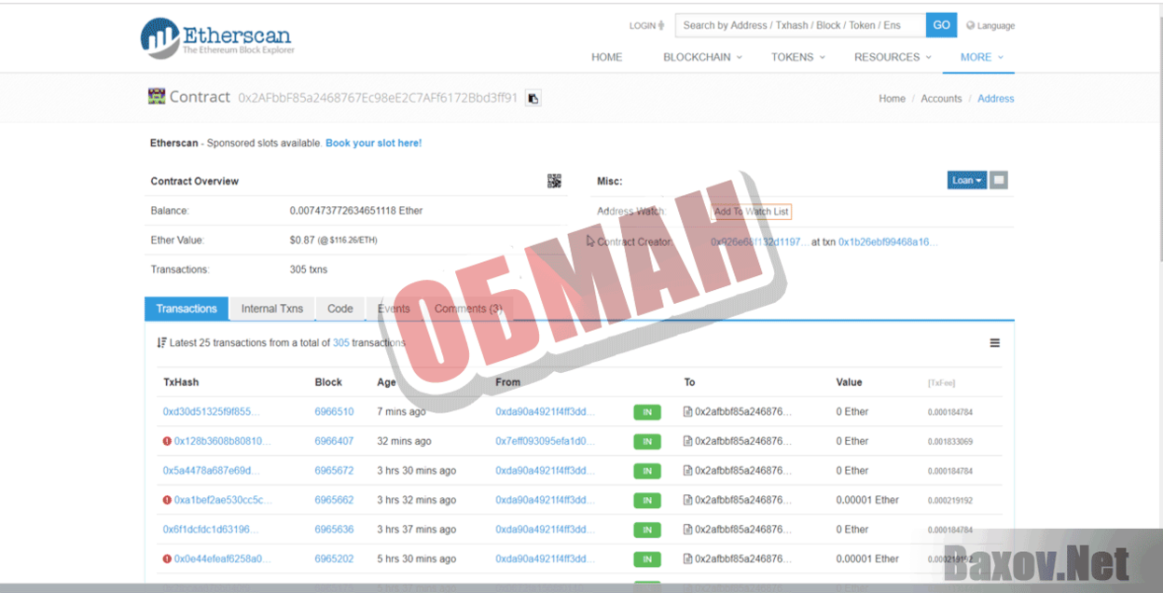
Task: Open the hamburger menu icon above transaction table
Action: [x=994, y=343]
